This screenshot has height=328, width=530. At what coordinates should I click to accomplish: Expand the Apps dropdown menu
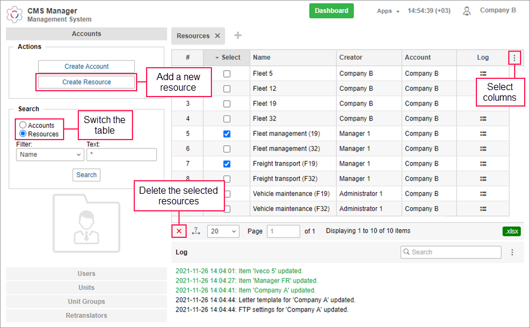pyautogui.click(x=388, y=11)
